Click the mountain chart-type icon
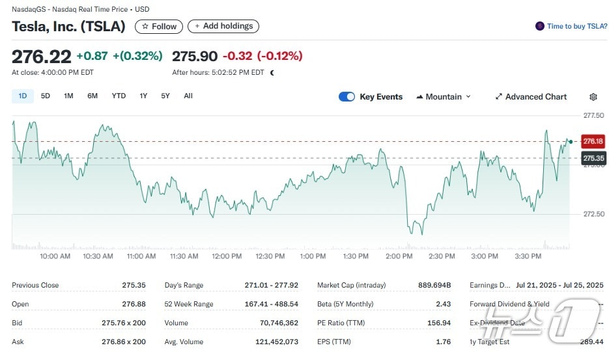The height and width of the screenshot is (352, 609). point(419,97)
